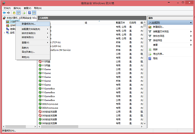
Task: Open 查看(V) submenu in the context menu
Action: pos(33,43)
